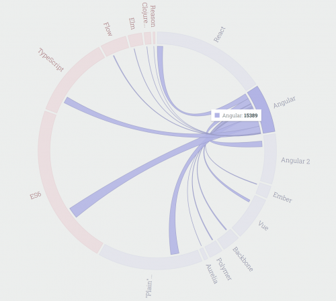Click the Vue arc segment
The image size is (336, 301).
(250, 217)
